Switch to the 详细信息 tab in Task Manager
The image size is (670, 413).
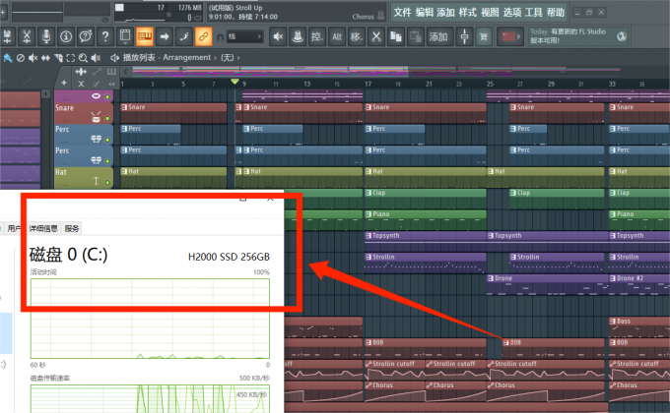[44, 227]
